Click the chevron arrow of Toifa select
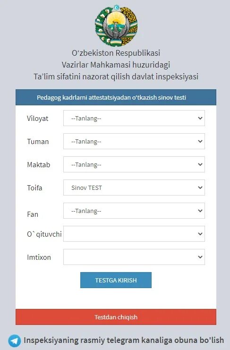 [x=200, y=188]
